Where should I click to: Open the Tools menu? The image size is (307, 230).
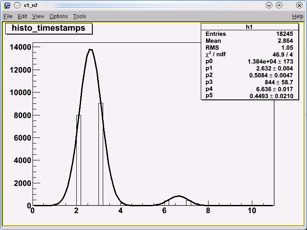79,16
